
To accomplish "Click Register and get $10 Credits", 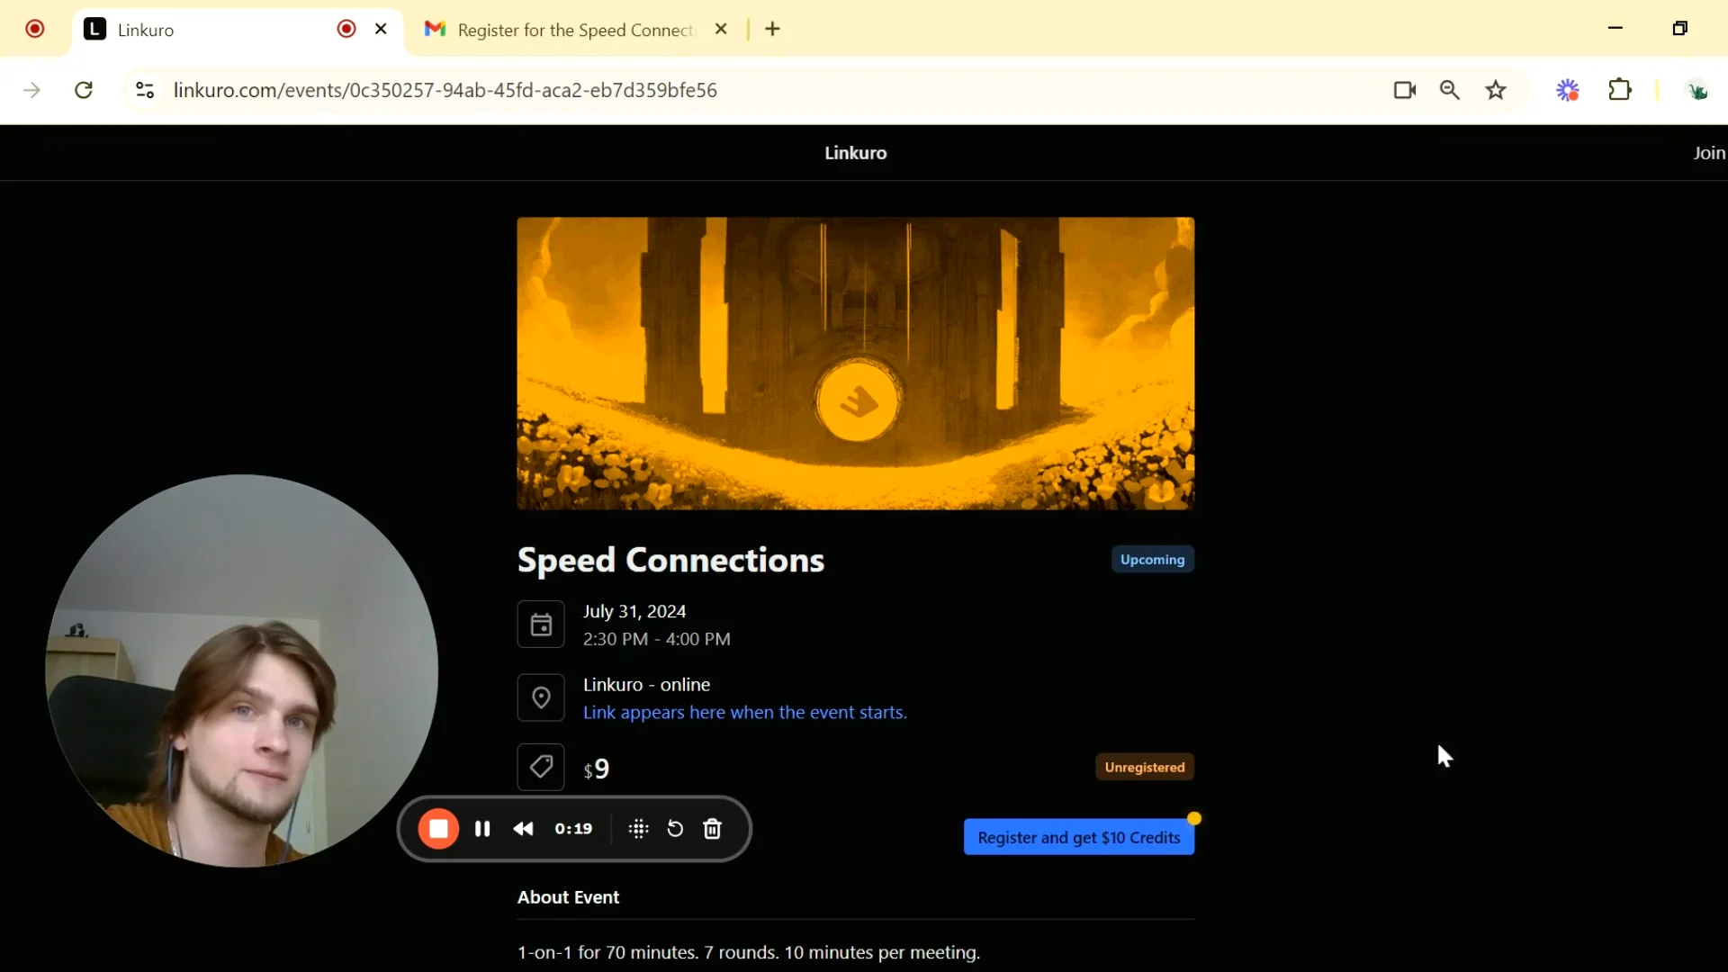I will tap(1078, 837).
